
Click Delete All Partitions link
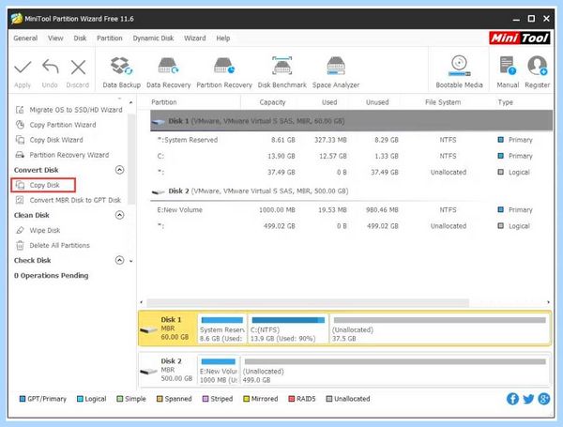60,245
